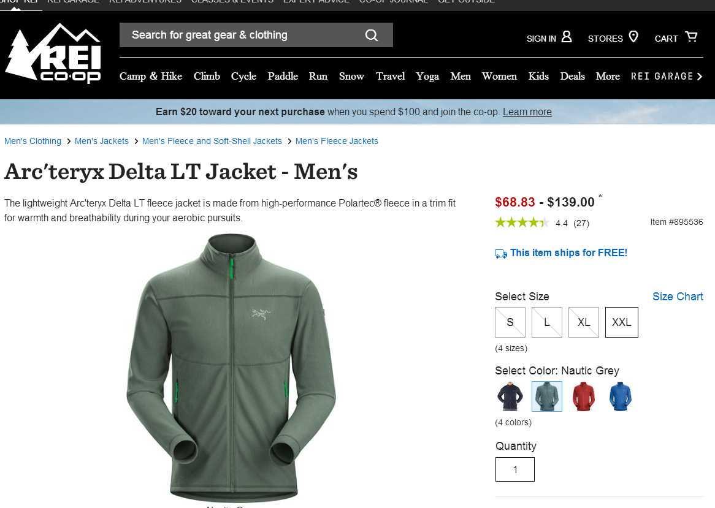The width and height of the screenshot is (715, 508).
Task: Click the free shipping truck icon
Action: [500, 254]
